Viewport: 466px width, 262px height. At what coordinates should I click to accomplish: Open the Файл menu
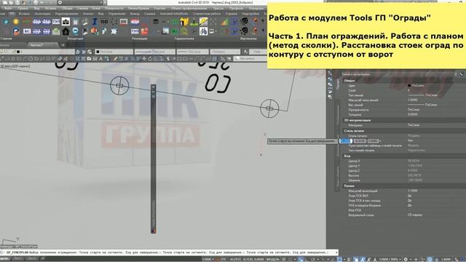click(x=8, y=9)
